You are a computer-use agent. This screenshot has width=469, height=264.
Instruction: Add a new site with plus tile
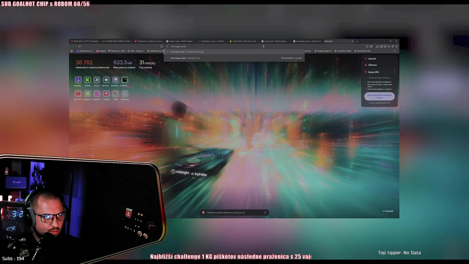point(125,94)
